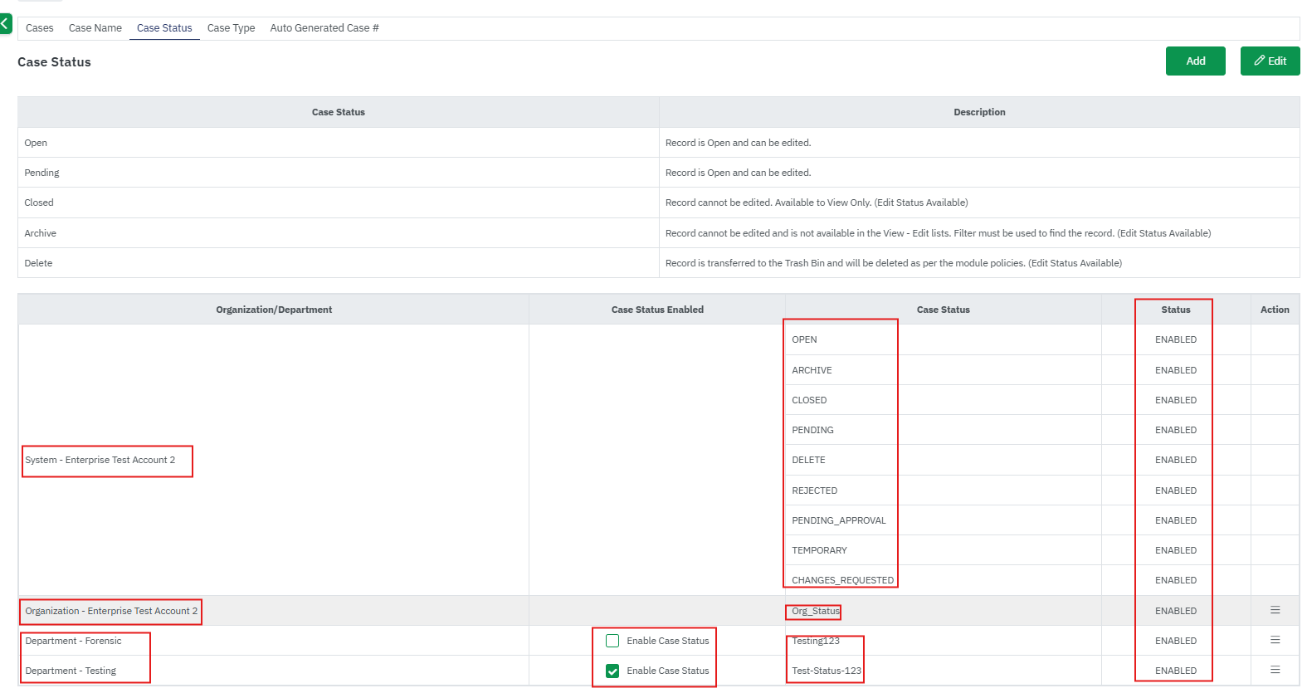The image size is (1307, 693).
Task: Go to the Case Type tab
Action: click(231, 28)
